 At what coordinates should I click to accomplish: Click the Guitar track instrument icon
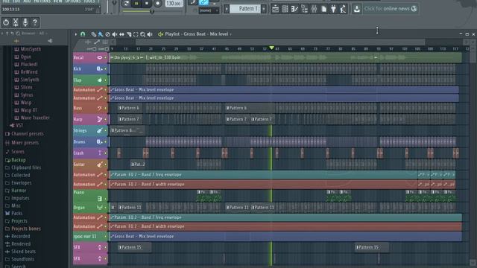[99, 165]
